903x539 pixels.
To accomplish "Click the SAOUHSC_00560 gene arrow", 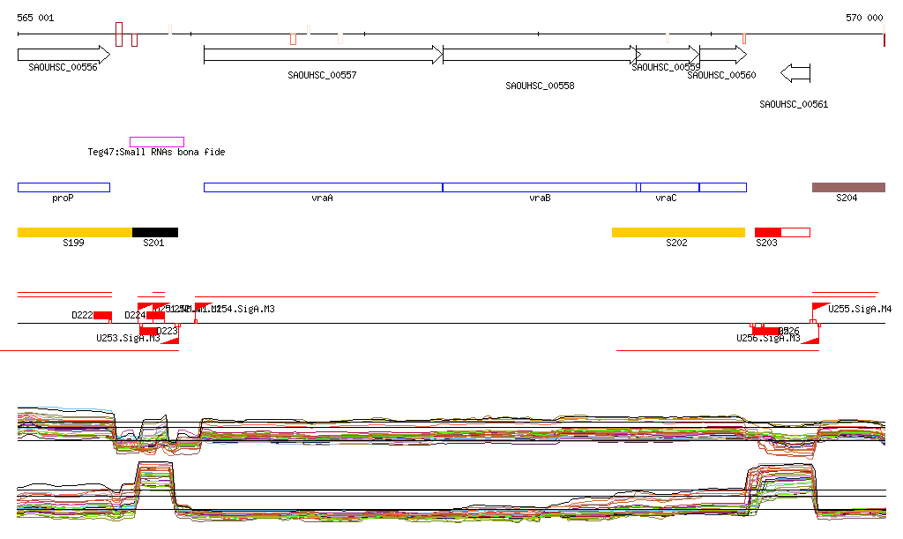I will [722, 55].
